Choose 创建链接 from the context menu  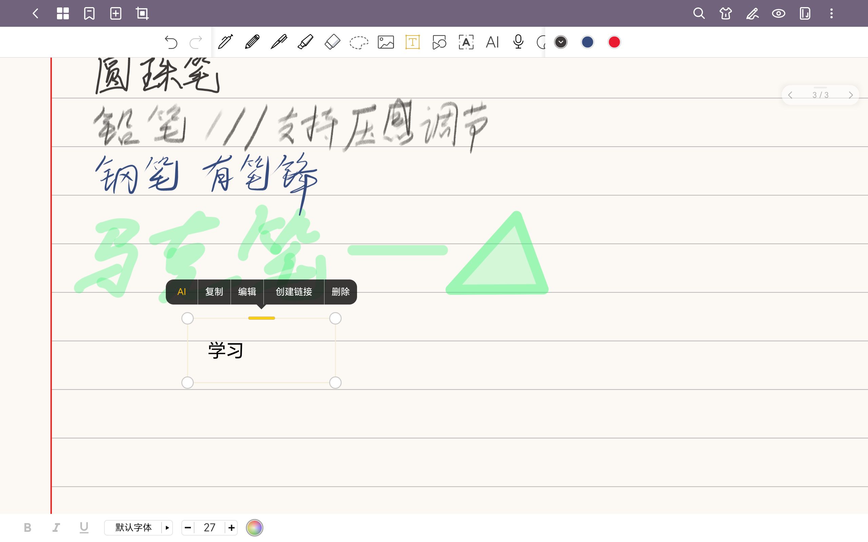(294, 292)
